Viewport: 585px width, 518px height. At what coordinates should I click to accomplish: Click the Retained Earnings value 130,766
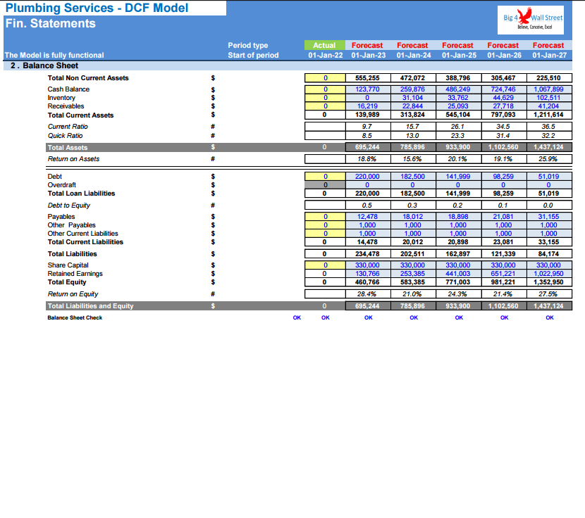pos(368,274)
